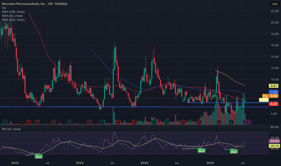Click the yellow 45.14 RSI average label
Viewport: 281px width, 166px height.
click(x=275, y=146)
